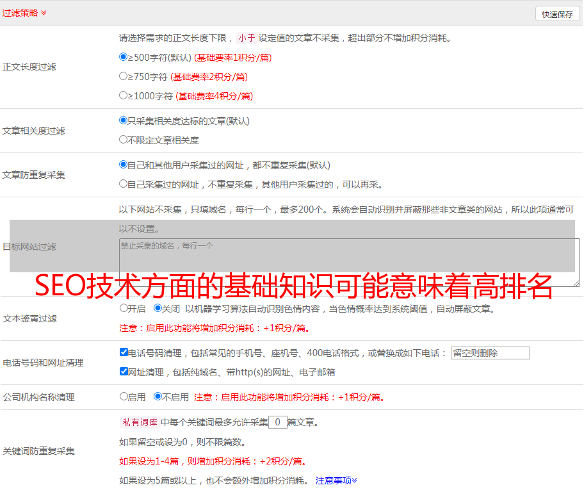The width and height of the screenshot is (584, 492).
Task: Click the 禁止采集的域名 textarea
Action: point(349,263)
